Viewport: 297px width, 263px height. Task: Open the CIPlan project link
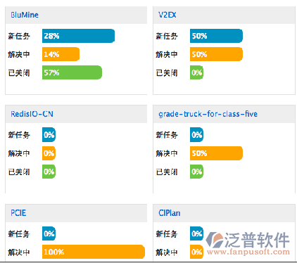170,213
